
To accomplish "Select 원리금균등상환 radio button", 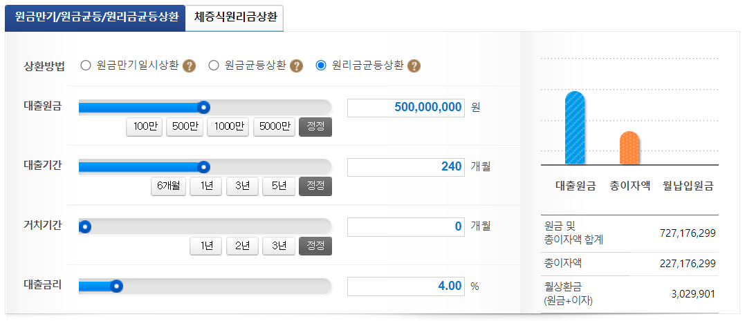I will click(x=321, y=66).
